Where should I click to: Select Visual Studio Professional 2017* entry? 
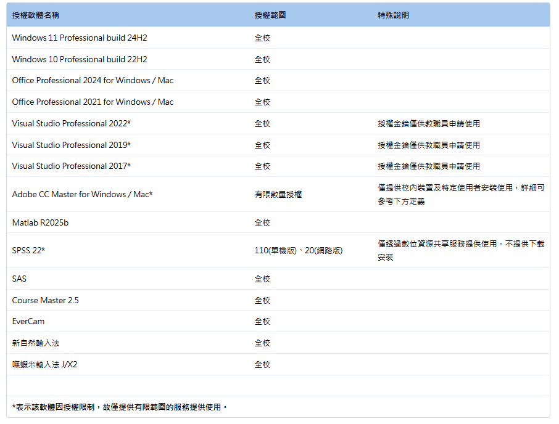click(x=72, y=166)
